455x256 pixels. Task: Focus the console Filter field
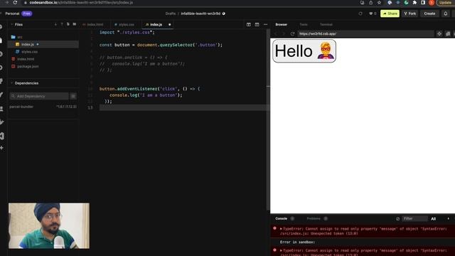click(414, 218)
